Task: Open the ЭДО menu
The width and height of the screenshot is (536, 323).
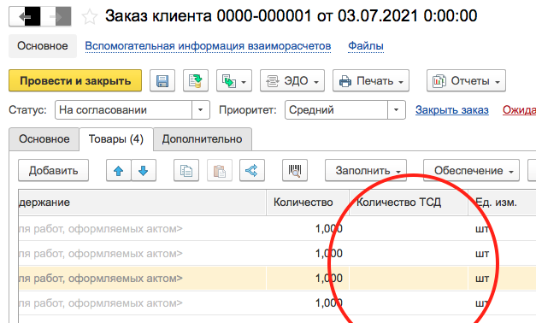Action: (x=292, y=80)
